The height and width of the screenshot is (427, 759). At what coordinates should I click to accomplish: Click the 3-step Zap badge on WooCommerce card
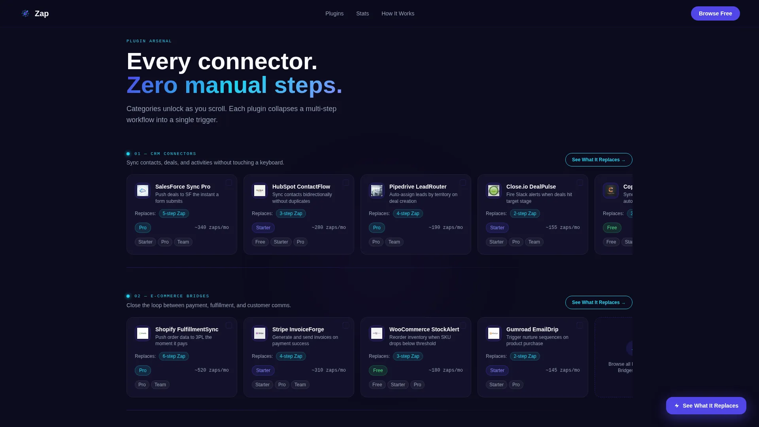click(408, 356)
